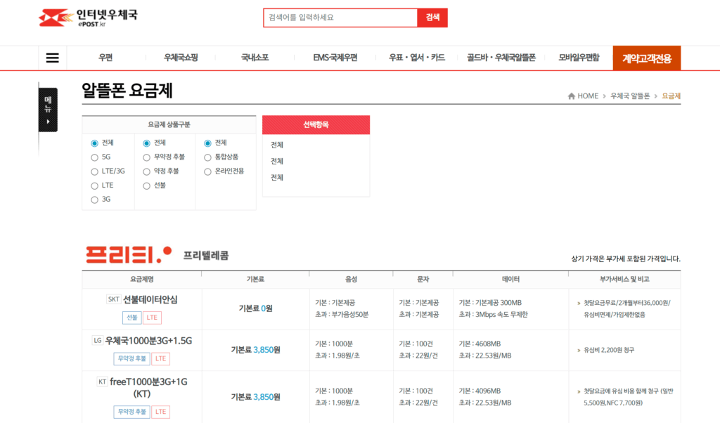Select the 약정 후불 radio button
720x423 pixels.
[146, 171]
